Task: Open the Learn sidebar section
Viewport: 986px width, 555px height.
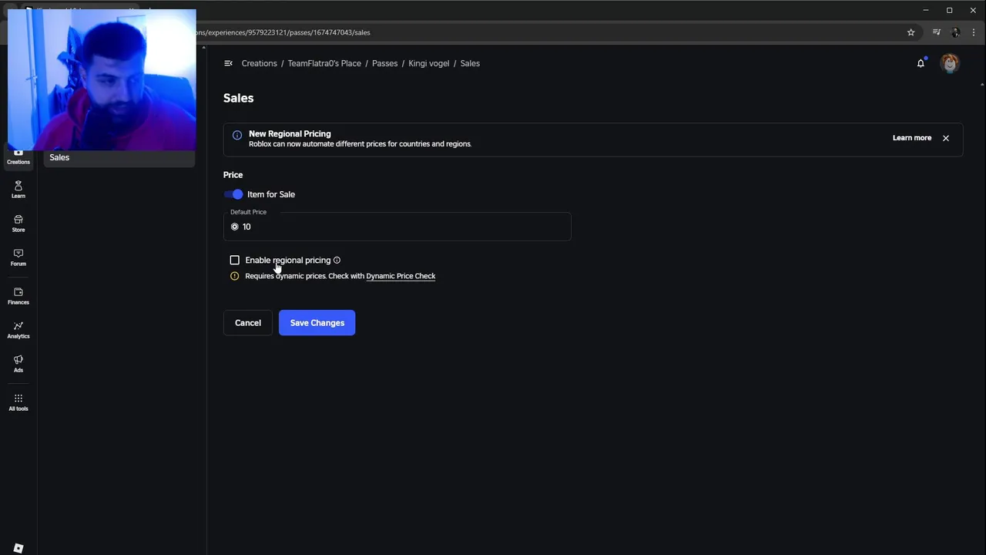Action: [x=18, y=189]
